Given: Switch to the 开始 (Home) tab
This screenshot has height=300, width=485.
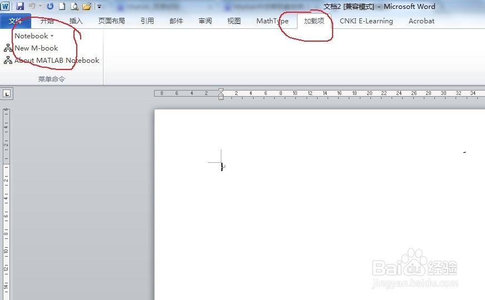Looking at the screenshot, I should pyautogui.click(x=47, y=21).
